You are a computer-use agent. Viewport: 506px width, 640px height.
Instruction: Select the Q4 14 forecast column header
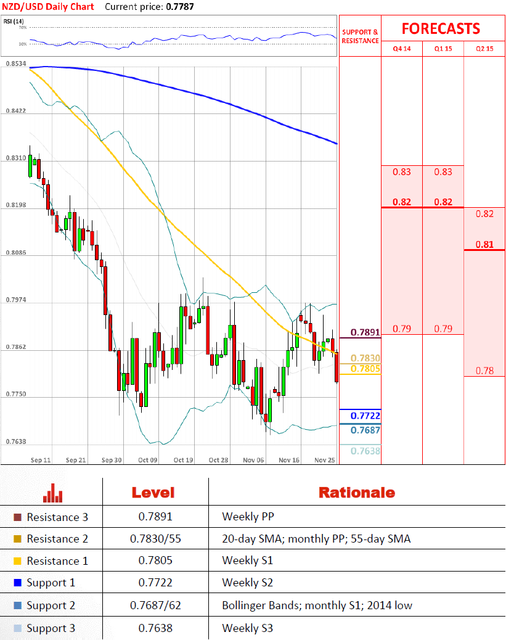[402, 49]
